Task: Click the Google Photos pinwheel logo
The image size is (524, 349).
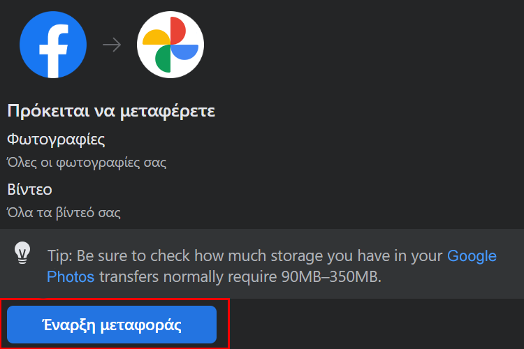Action: coord(170,45)
